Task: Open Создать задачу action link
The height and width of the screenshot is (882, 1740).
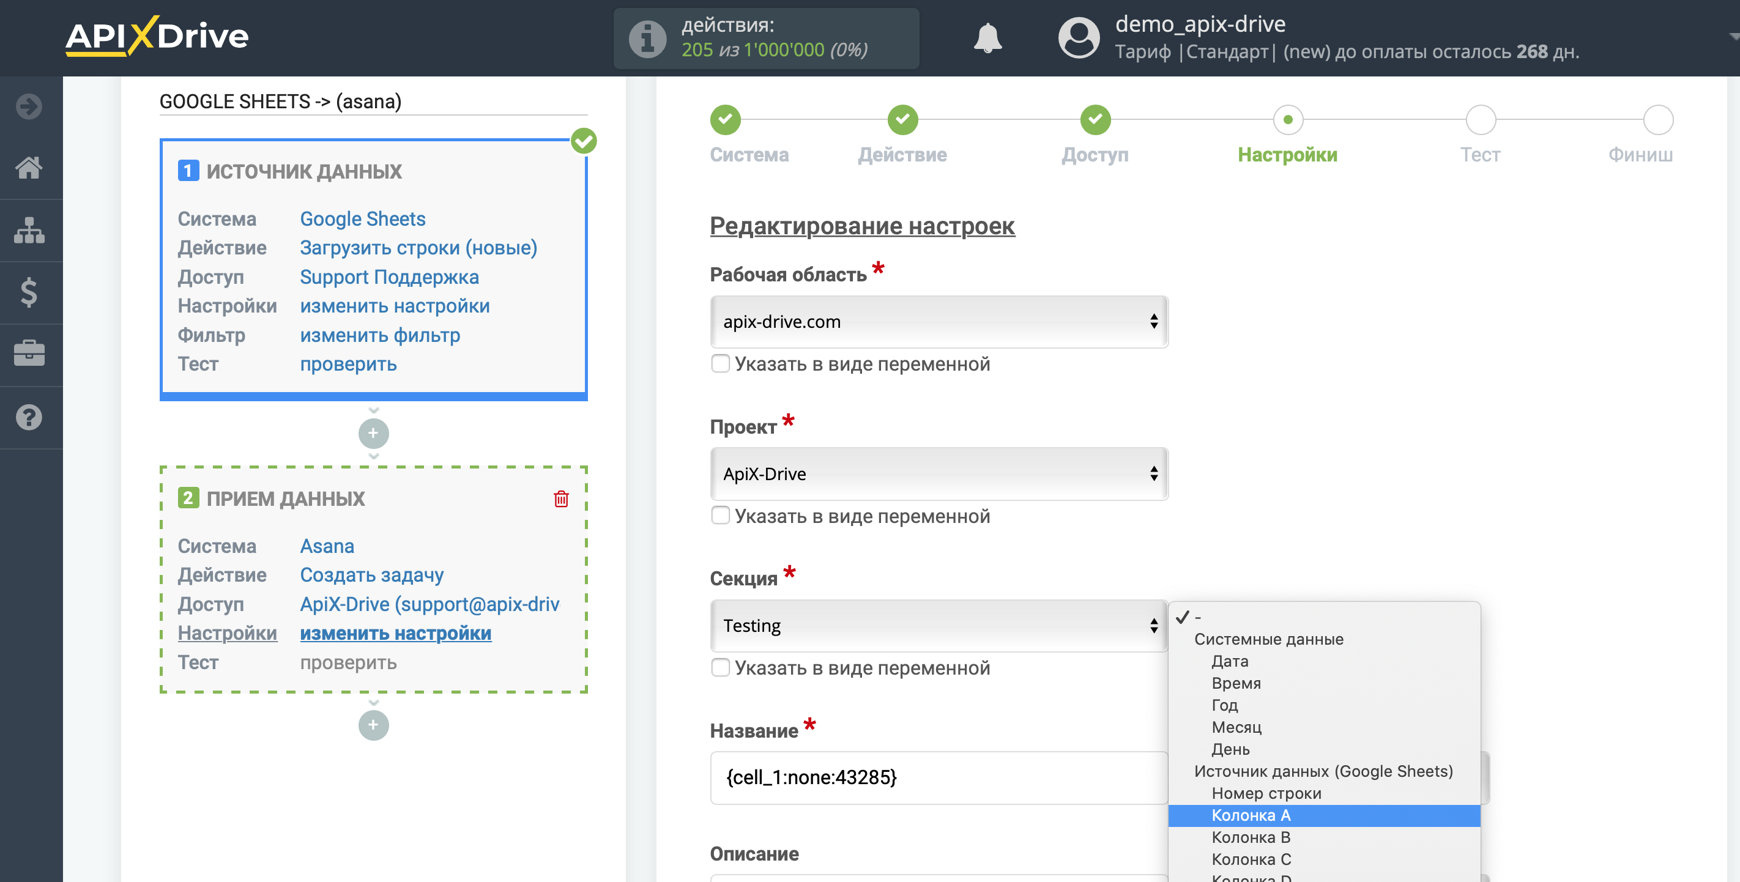Action: point(371,575)
